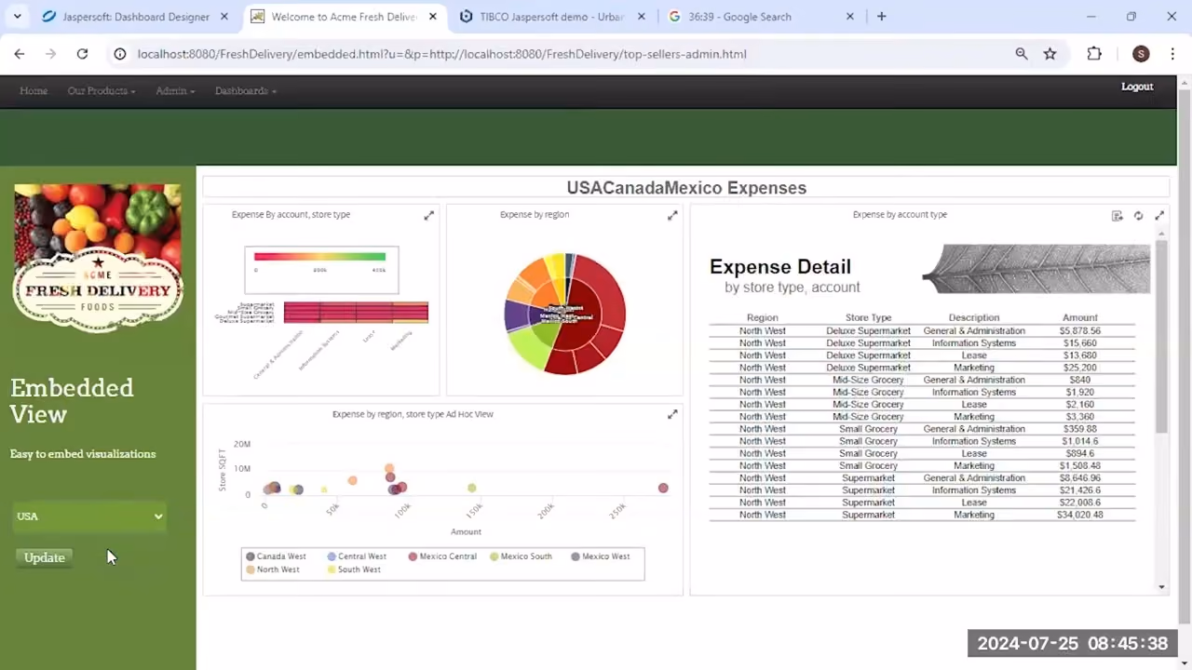Image resolution: width=1192 pixels, height=670 pixels.
Task: Toggle Central West legend series
Action: 357,556
